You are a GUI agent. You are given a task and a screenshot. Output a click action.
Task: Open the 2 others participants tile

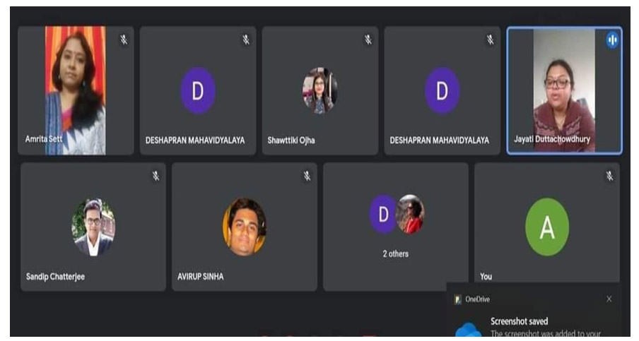(396, 227)
